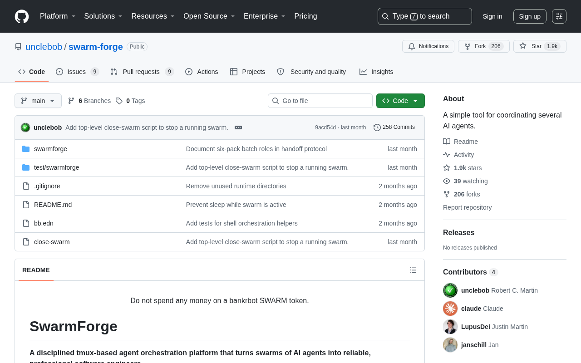This screenshot has height=363, width=581.
Task: Click the close-swarm file icon
Action: pos(26,242)
